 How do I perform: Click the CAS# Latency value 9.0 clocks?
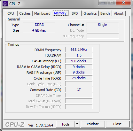(x=79, y=61)
